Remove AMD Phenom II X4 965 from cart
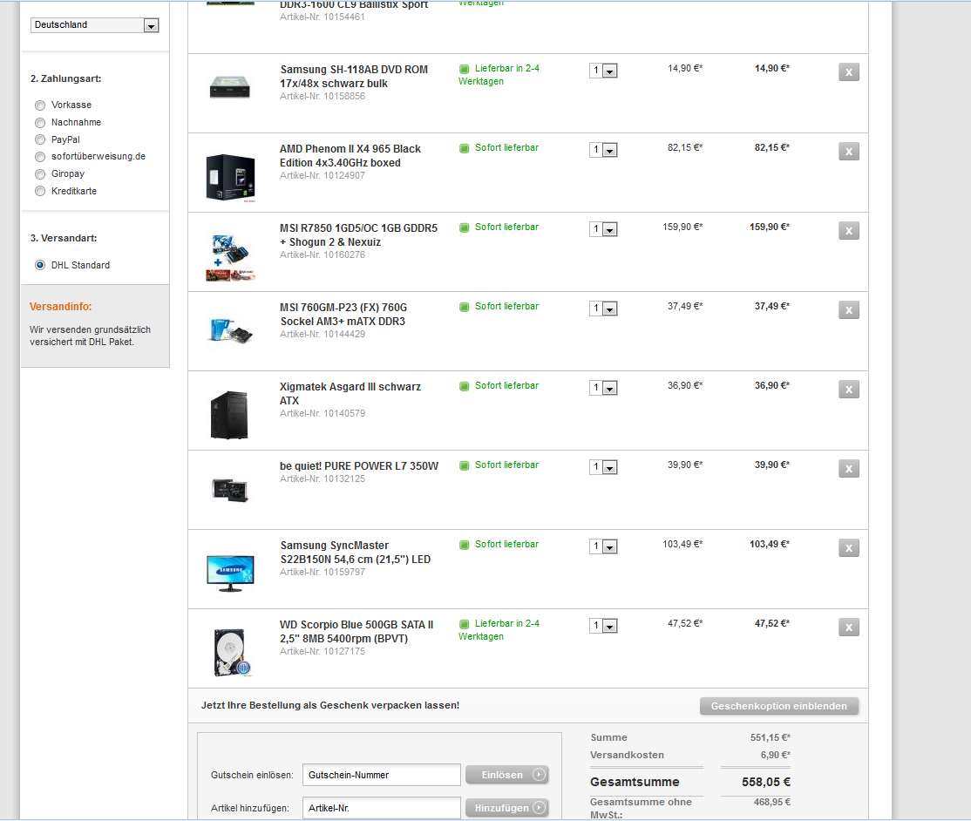 pos(849,152)
